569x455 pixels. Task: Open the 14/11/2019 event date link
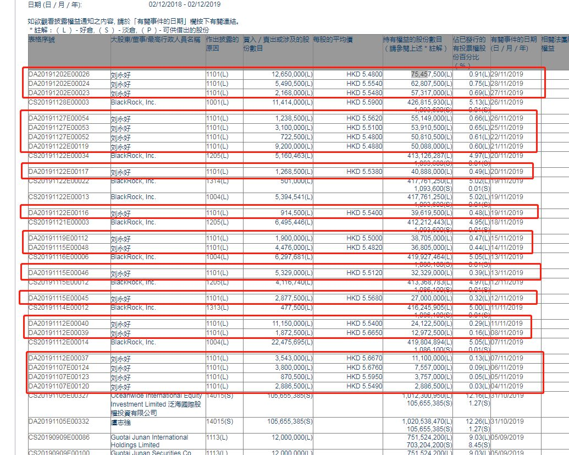pos(507,248)
